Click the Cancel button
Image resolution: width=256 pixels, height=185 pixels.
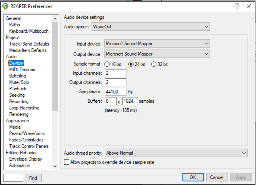click(x=217, y=177)
